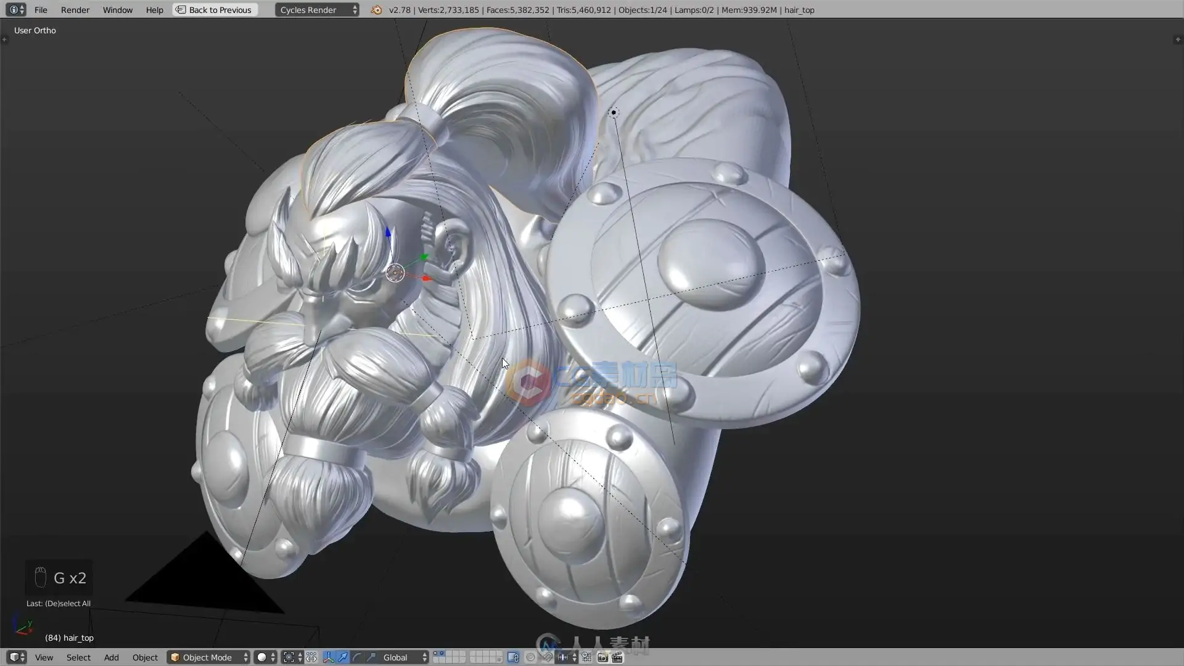Click 'Last: (De)select All' text

click(x=59, y=604)
